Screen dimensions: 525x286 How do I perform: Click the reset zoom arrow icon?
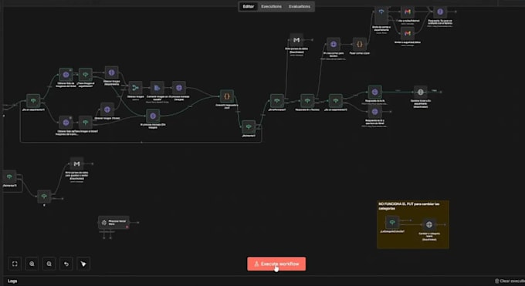(66, 264)
